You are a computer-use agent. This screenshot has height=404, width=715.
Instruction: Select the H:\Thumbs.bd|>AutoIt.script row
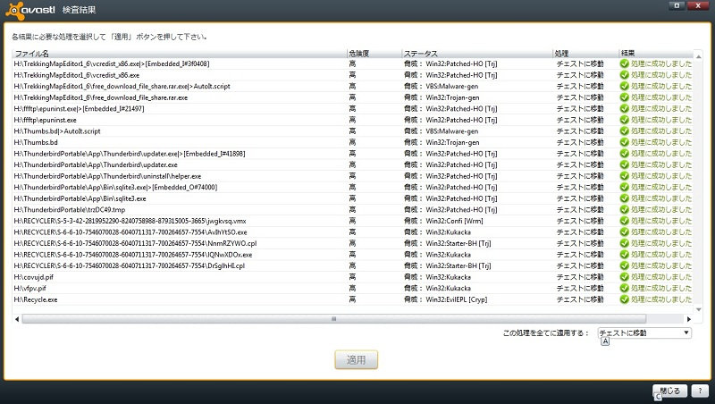pos(352,131)
